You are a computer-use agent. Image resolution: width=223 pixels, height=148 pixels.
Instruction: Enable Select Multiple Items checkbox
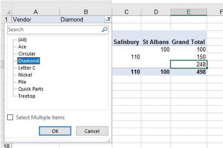tap(10, 117)
